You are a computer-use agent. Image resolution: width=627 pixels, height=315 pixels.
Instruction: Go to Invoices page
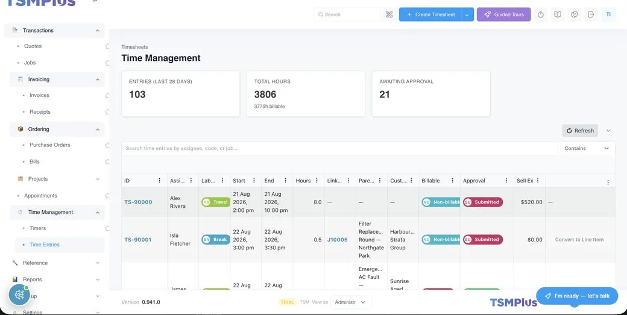[x=40, y=95]
